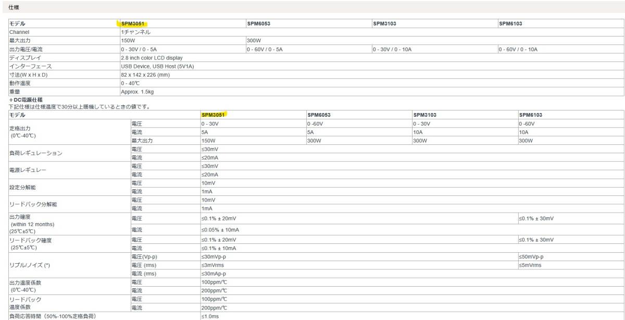Click the ≤30mVp-p value
This screenshot has width=625, height=320.
[x=214, y=257]
